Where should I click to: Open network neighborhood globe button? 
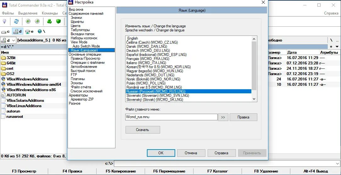click(41, 31)
